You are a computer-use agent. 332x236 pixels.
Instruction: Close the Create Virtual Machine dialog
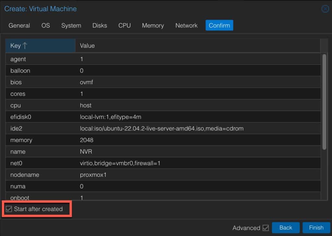click(x=325, y=9)
